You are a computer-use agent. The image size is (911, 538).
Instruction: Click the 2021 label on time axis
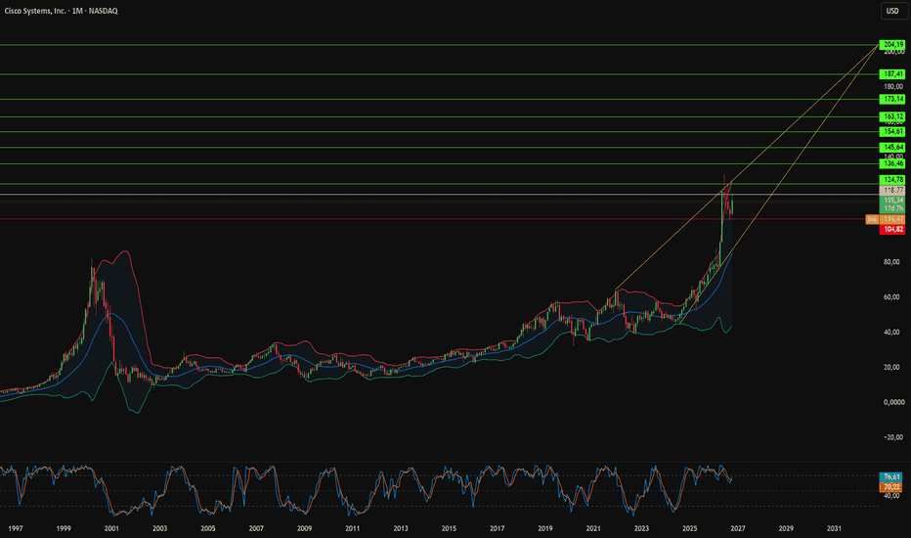[593, 528]
